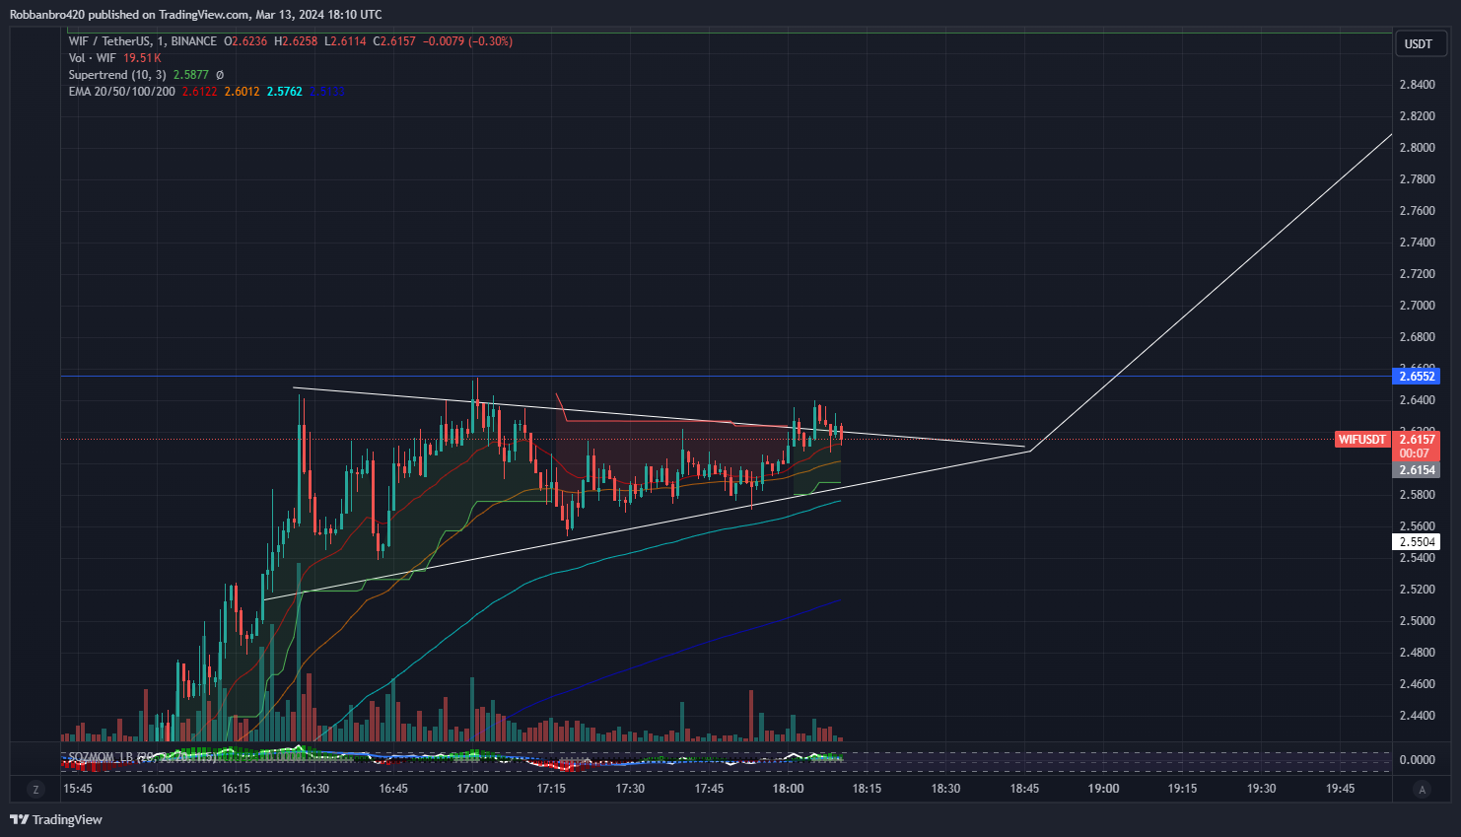
Task: Click the grey 2.6154 price label
Action: [1417, 470]
